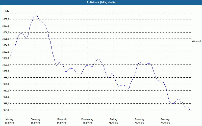
Task: Select the 1008,0 axis value
Action: point(6,19)
